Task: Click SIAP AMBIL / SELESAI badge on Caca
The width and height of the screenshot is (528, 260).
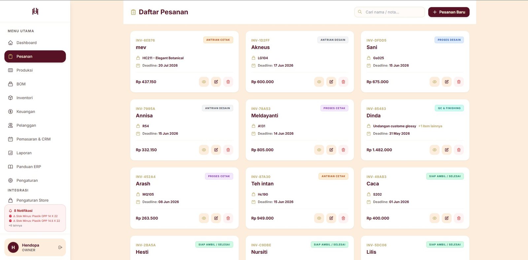Action: (445, 176)
